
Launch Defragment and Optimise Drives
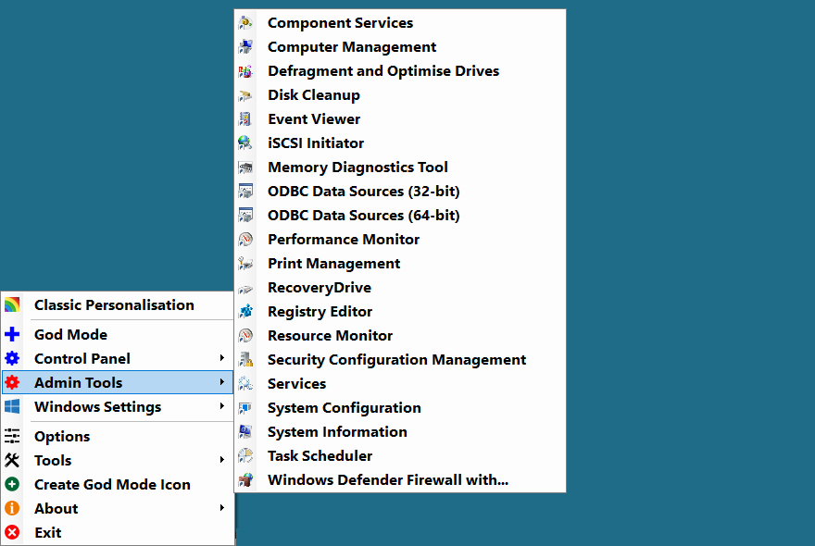pos(400,71)
